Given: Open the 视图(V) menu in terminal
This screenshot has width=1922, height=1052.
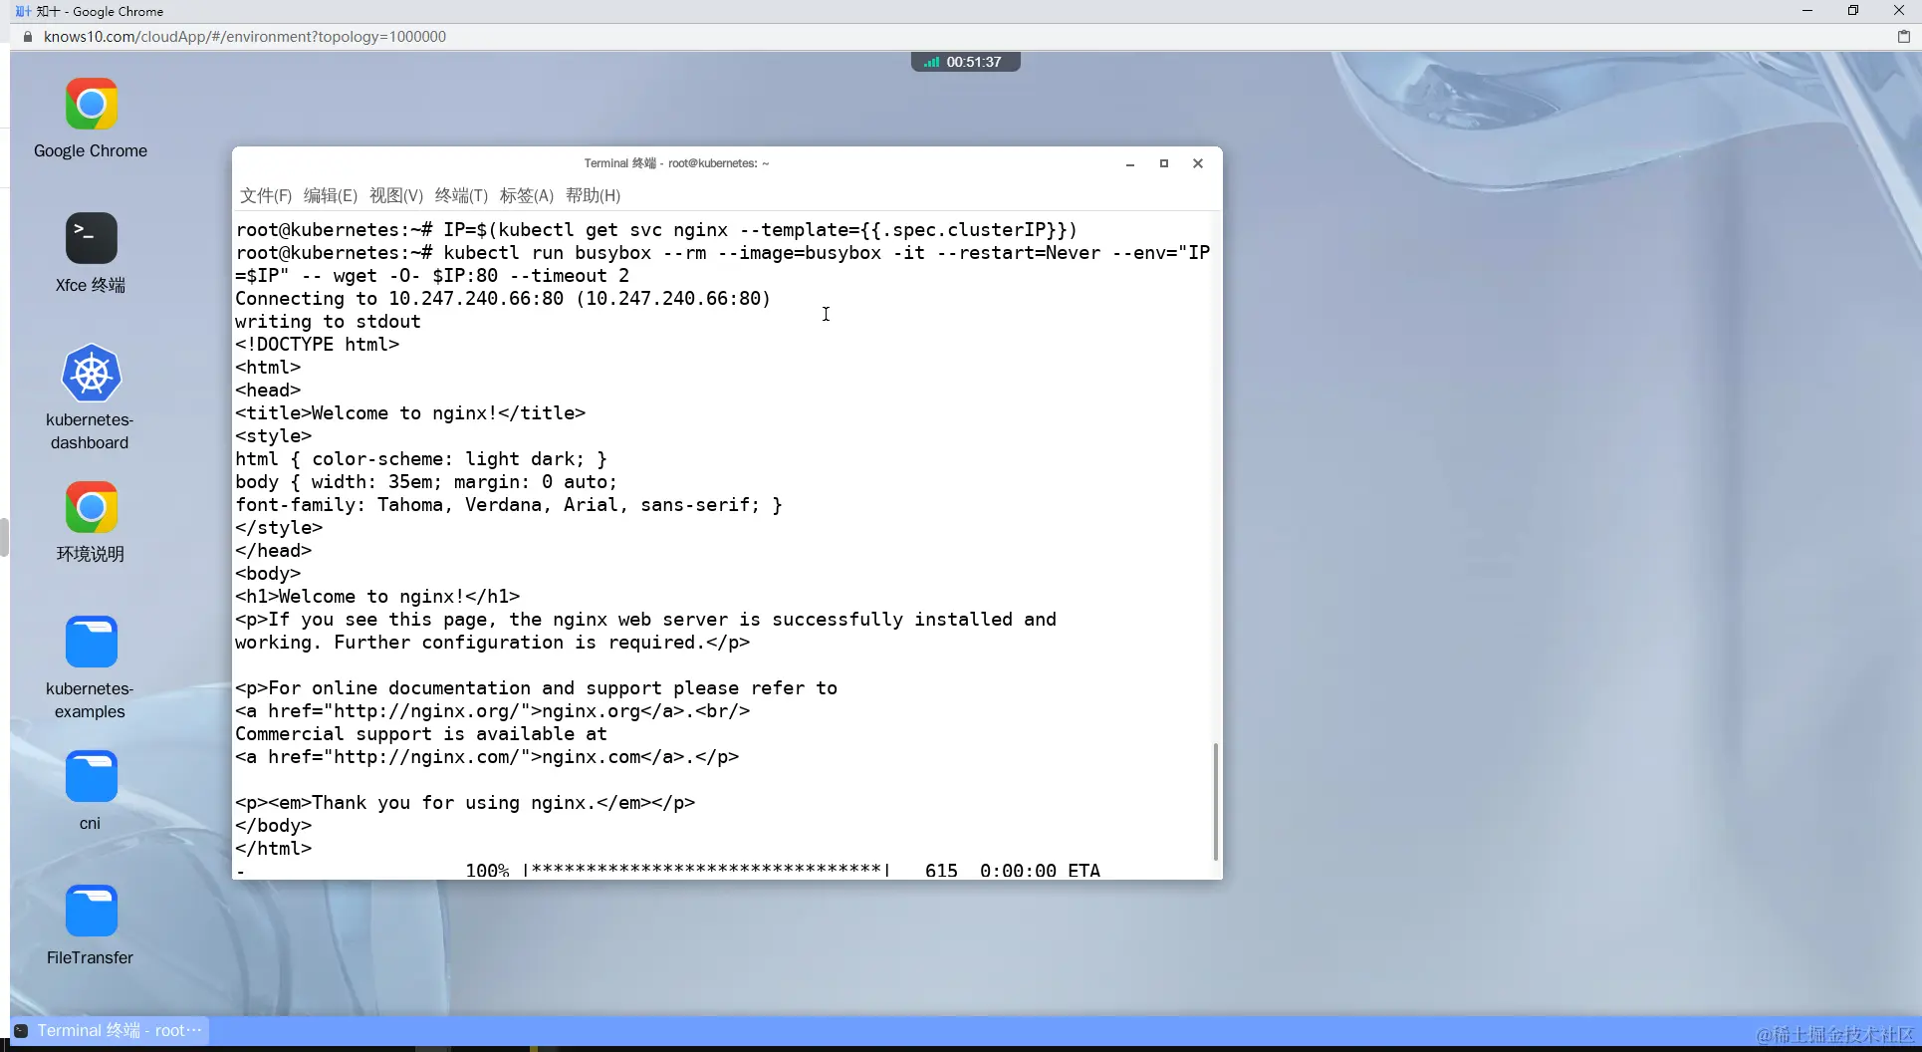Looking at the screenshot, I should coord(396,195).
